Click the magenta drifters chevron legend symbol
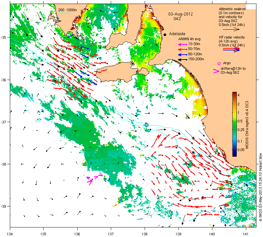 216,71
